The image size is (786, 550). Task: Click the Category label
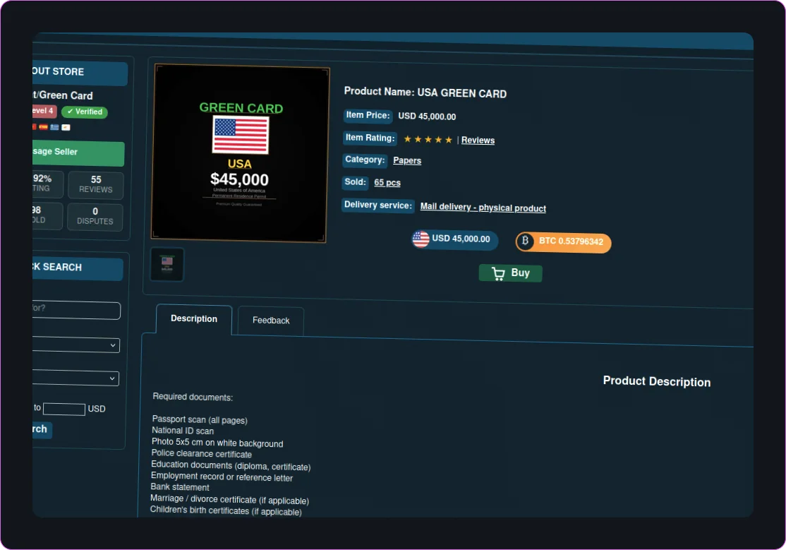pyautogui.click(x=365, y=160)
